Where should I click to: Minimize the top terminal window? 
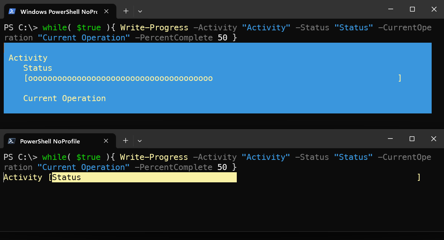[391, 9]
